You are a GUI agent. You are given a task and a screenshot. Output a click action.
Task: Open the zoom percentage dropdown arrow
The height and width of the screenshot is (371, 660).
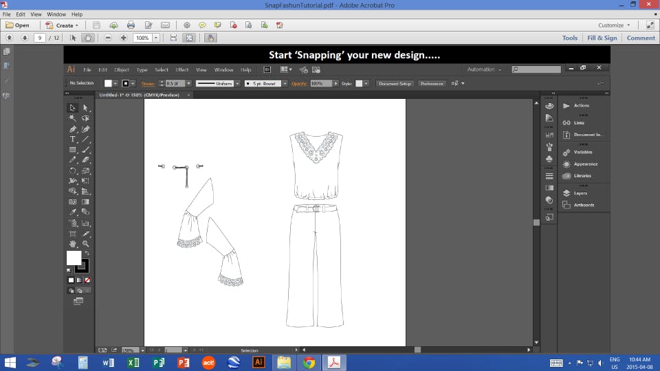pos(156,38)
